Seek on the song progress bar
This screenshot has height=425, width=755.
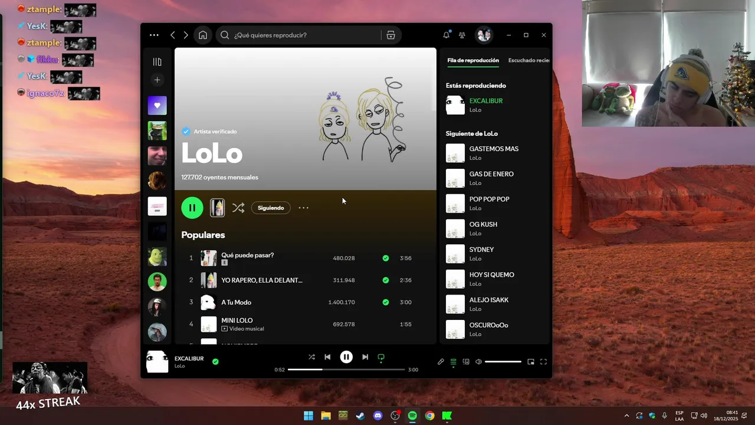[x=346, y=370]
